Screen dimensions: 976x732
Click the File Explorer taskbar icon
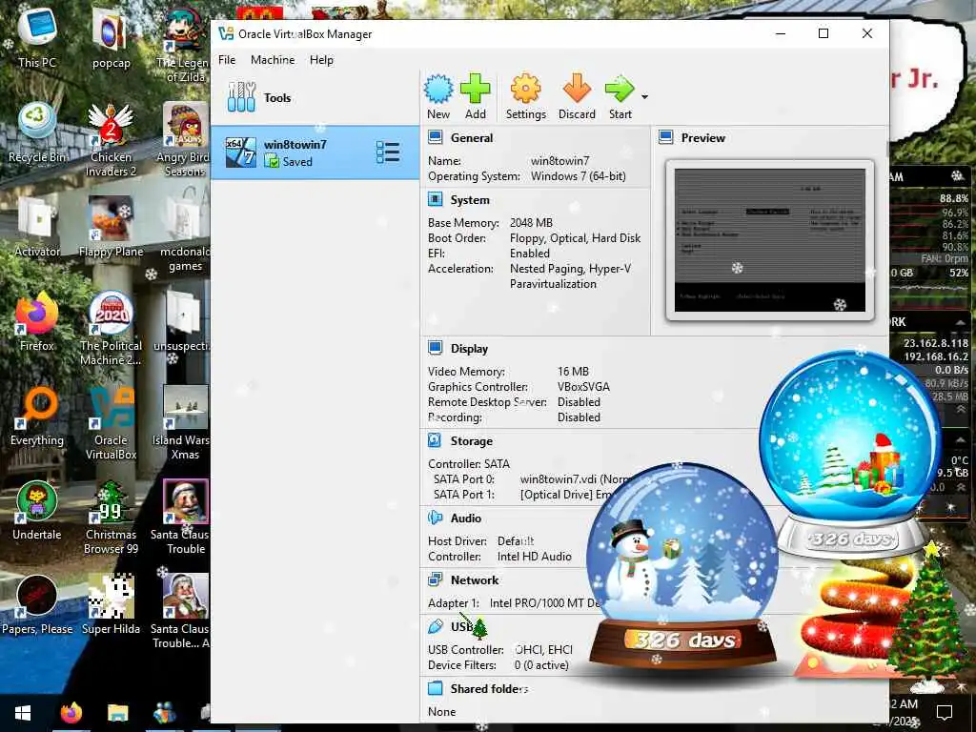pos(117,713)
